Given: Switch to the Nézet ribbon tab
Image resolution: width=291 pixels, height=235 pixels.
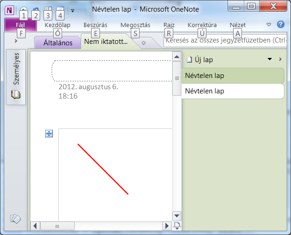Looking at the screenshot, I should (238, 25).
